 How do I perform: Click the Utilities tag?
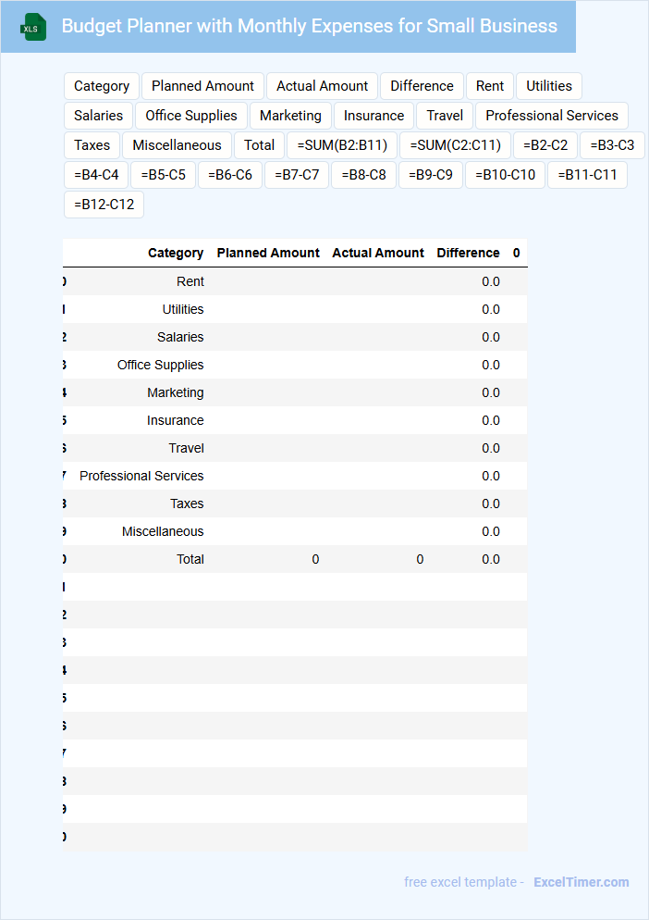tap(549, 86)
